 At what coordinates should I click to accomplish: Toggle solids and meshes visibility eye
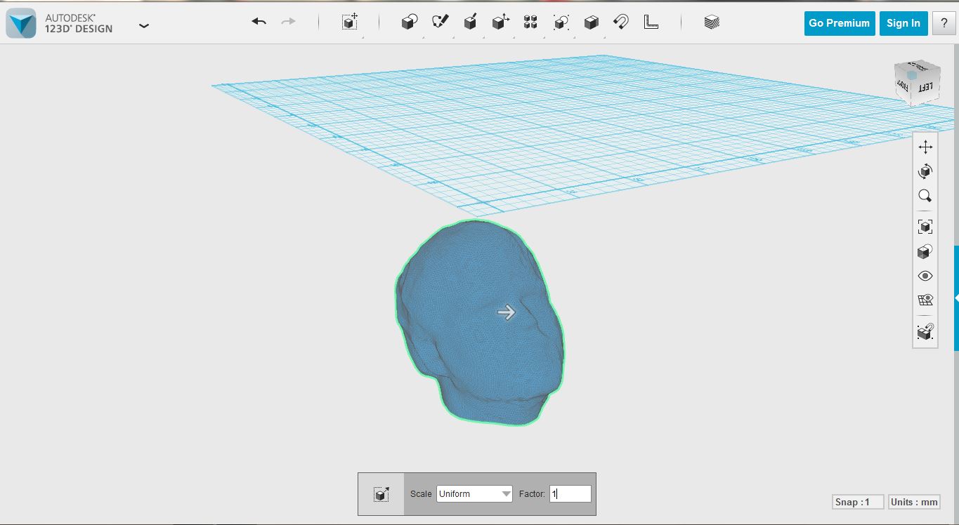pos(925,276)
